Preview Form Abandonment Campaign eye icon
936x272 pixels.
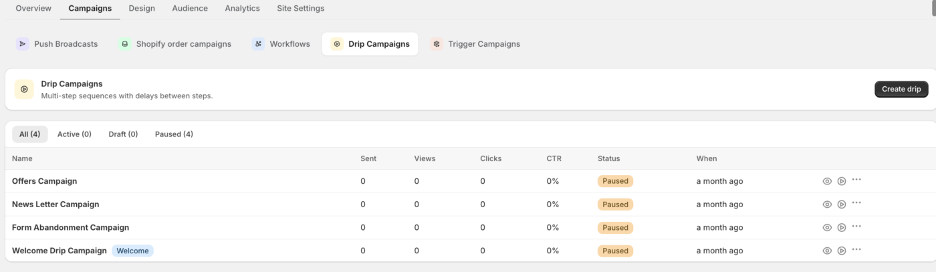[827, 227]
